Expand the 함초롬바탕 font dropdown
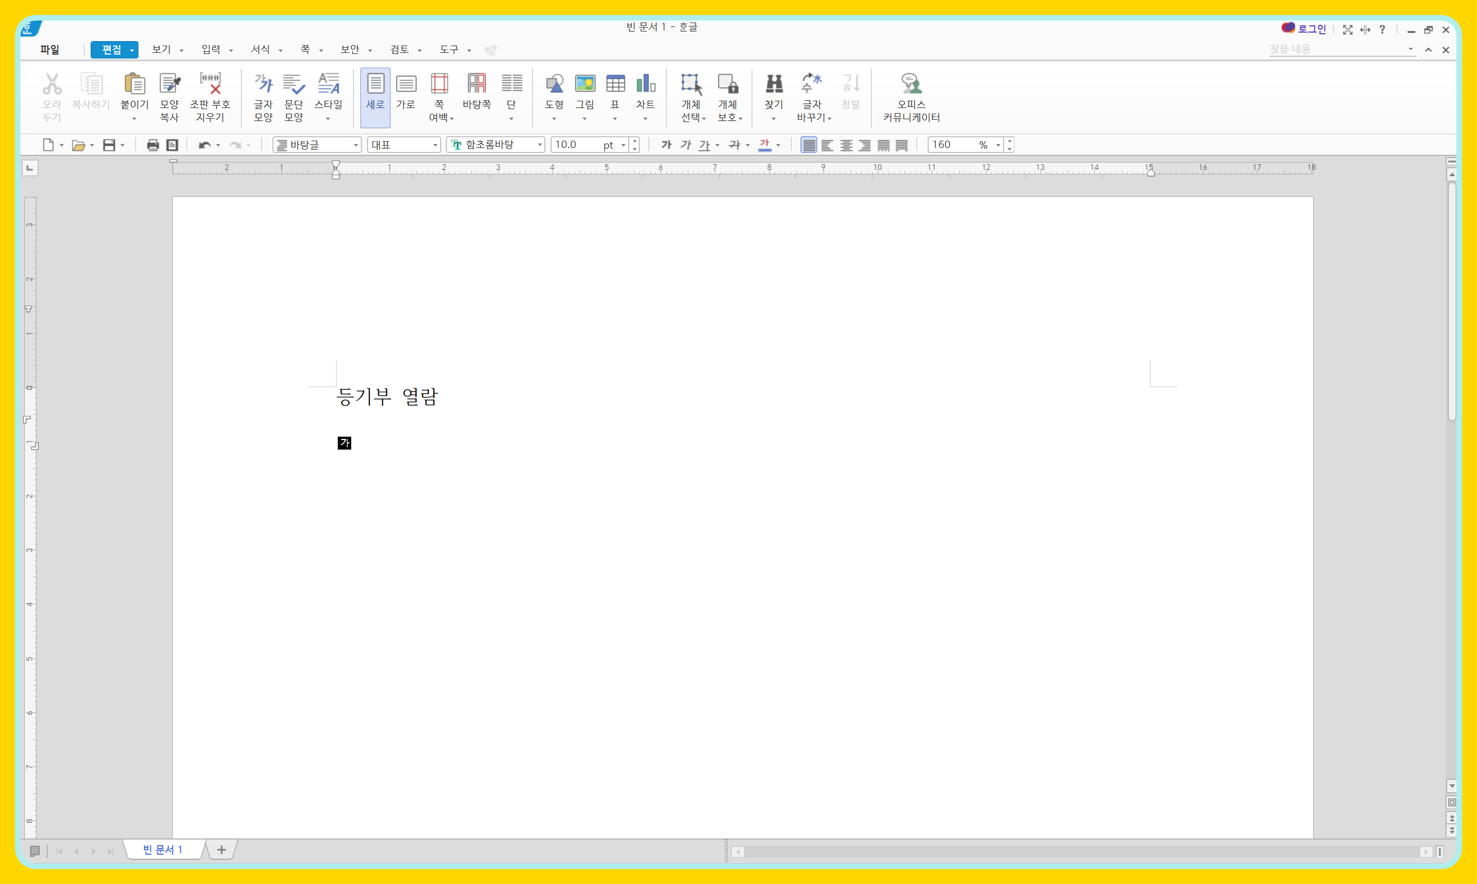The height and width of the screenshot is (884, 1477). point(540,145)
